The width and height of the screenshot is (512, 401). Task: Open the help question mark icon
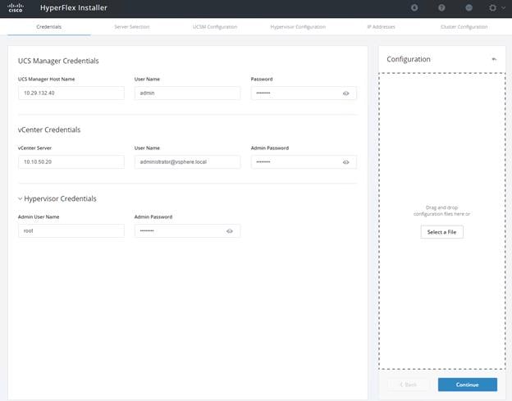point(441,7)
